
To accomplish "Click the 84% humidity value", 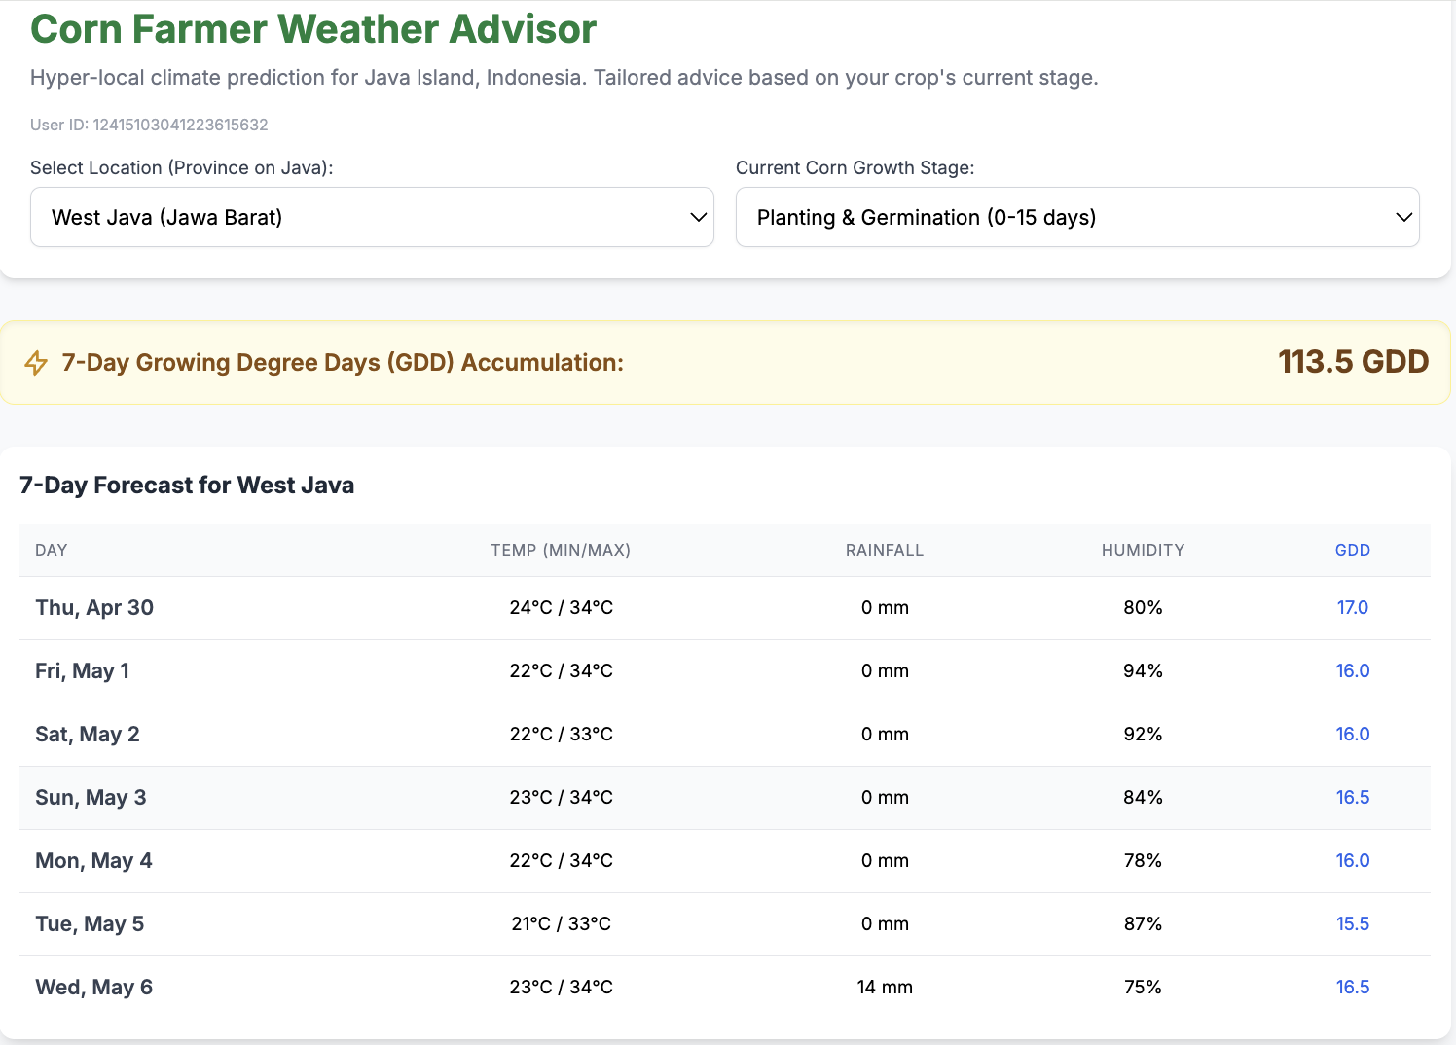I will coord(1143,798).
